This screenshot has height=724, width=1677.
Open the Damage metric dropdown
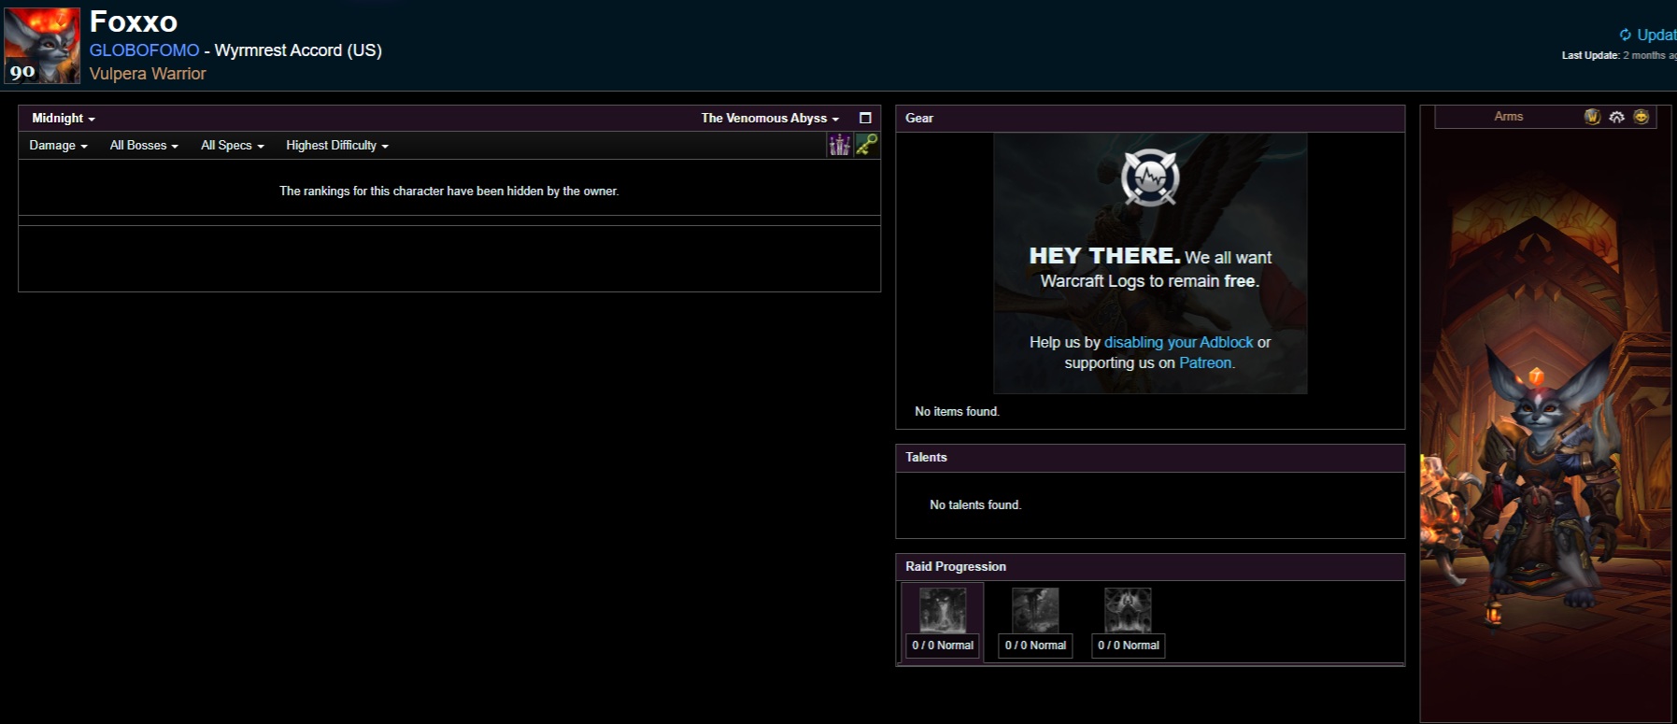click(x=58, y=146)
